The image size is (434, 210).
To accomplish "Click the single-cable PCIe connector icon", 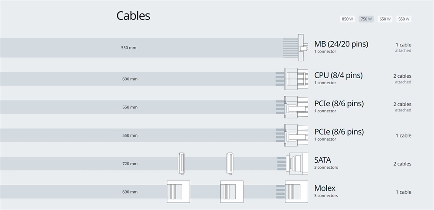I will click(x=292, y=135).
